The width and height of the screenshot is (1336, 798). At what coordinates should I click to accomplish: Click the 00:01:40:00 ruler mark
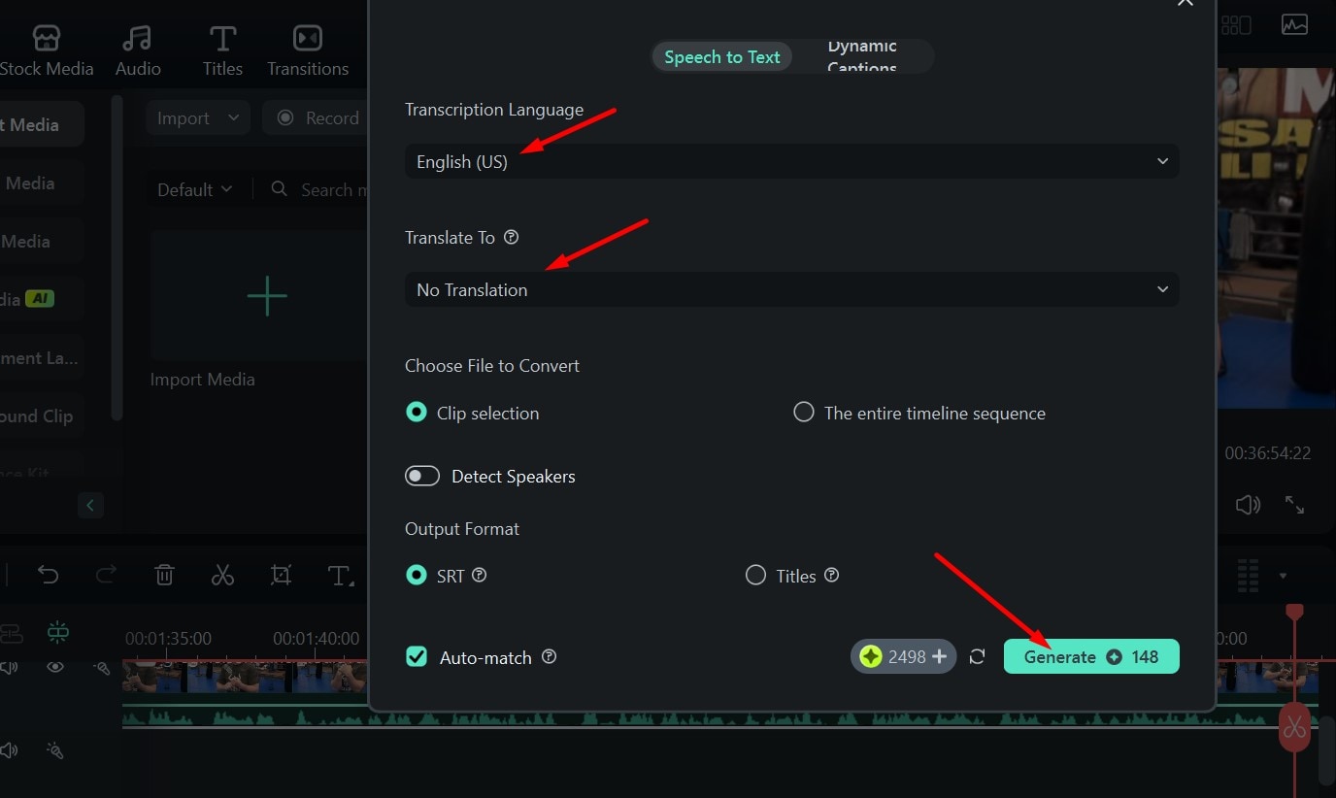(x=316, y=639)
